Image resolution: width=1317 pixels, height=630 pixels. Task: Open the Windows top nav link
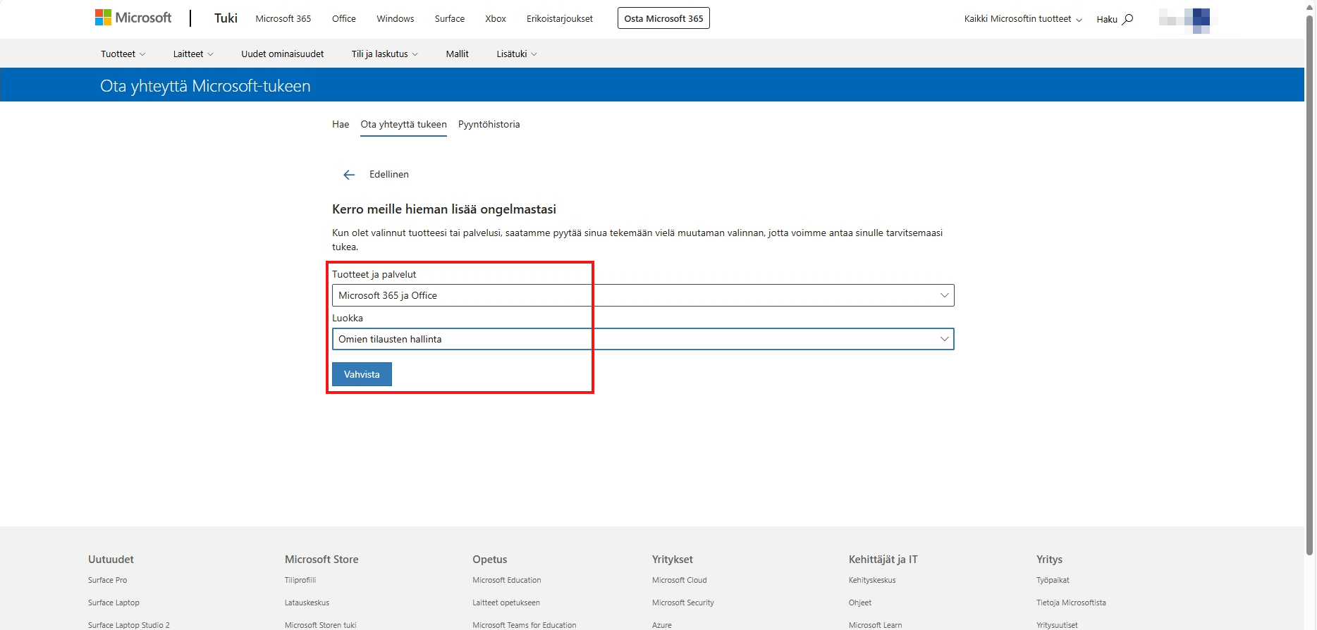point(396,18)
